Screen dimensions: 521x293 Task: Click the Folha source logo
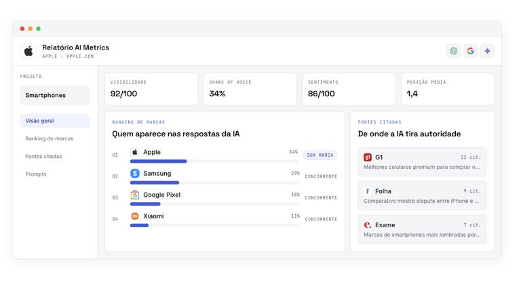point(368,191)
